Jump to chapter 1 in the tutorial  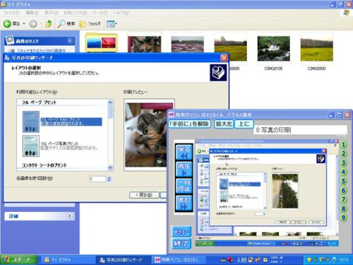click(x=343, y=144)
